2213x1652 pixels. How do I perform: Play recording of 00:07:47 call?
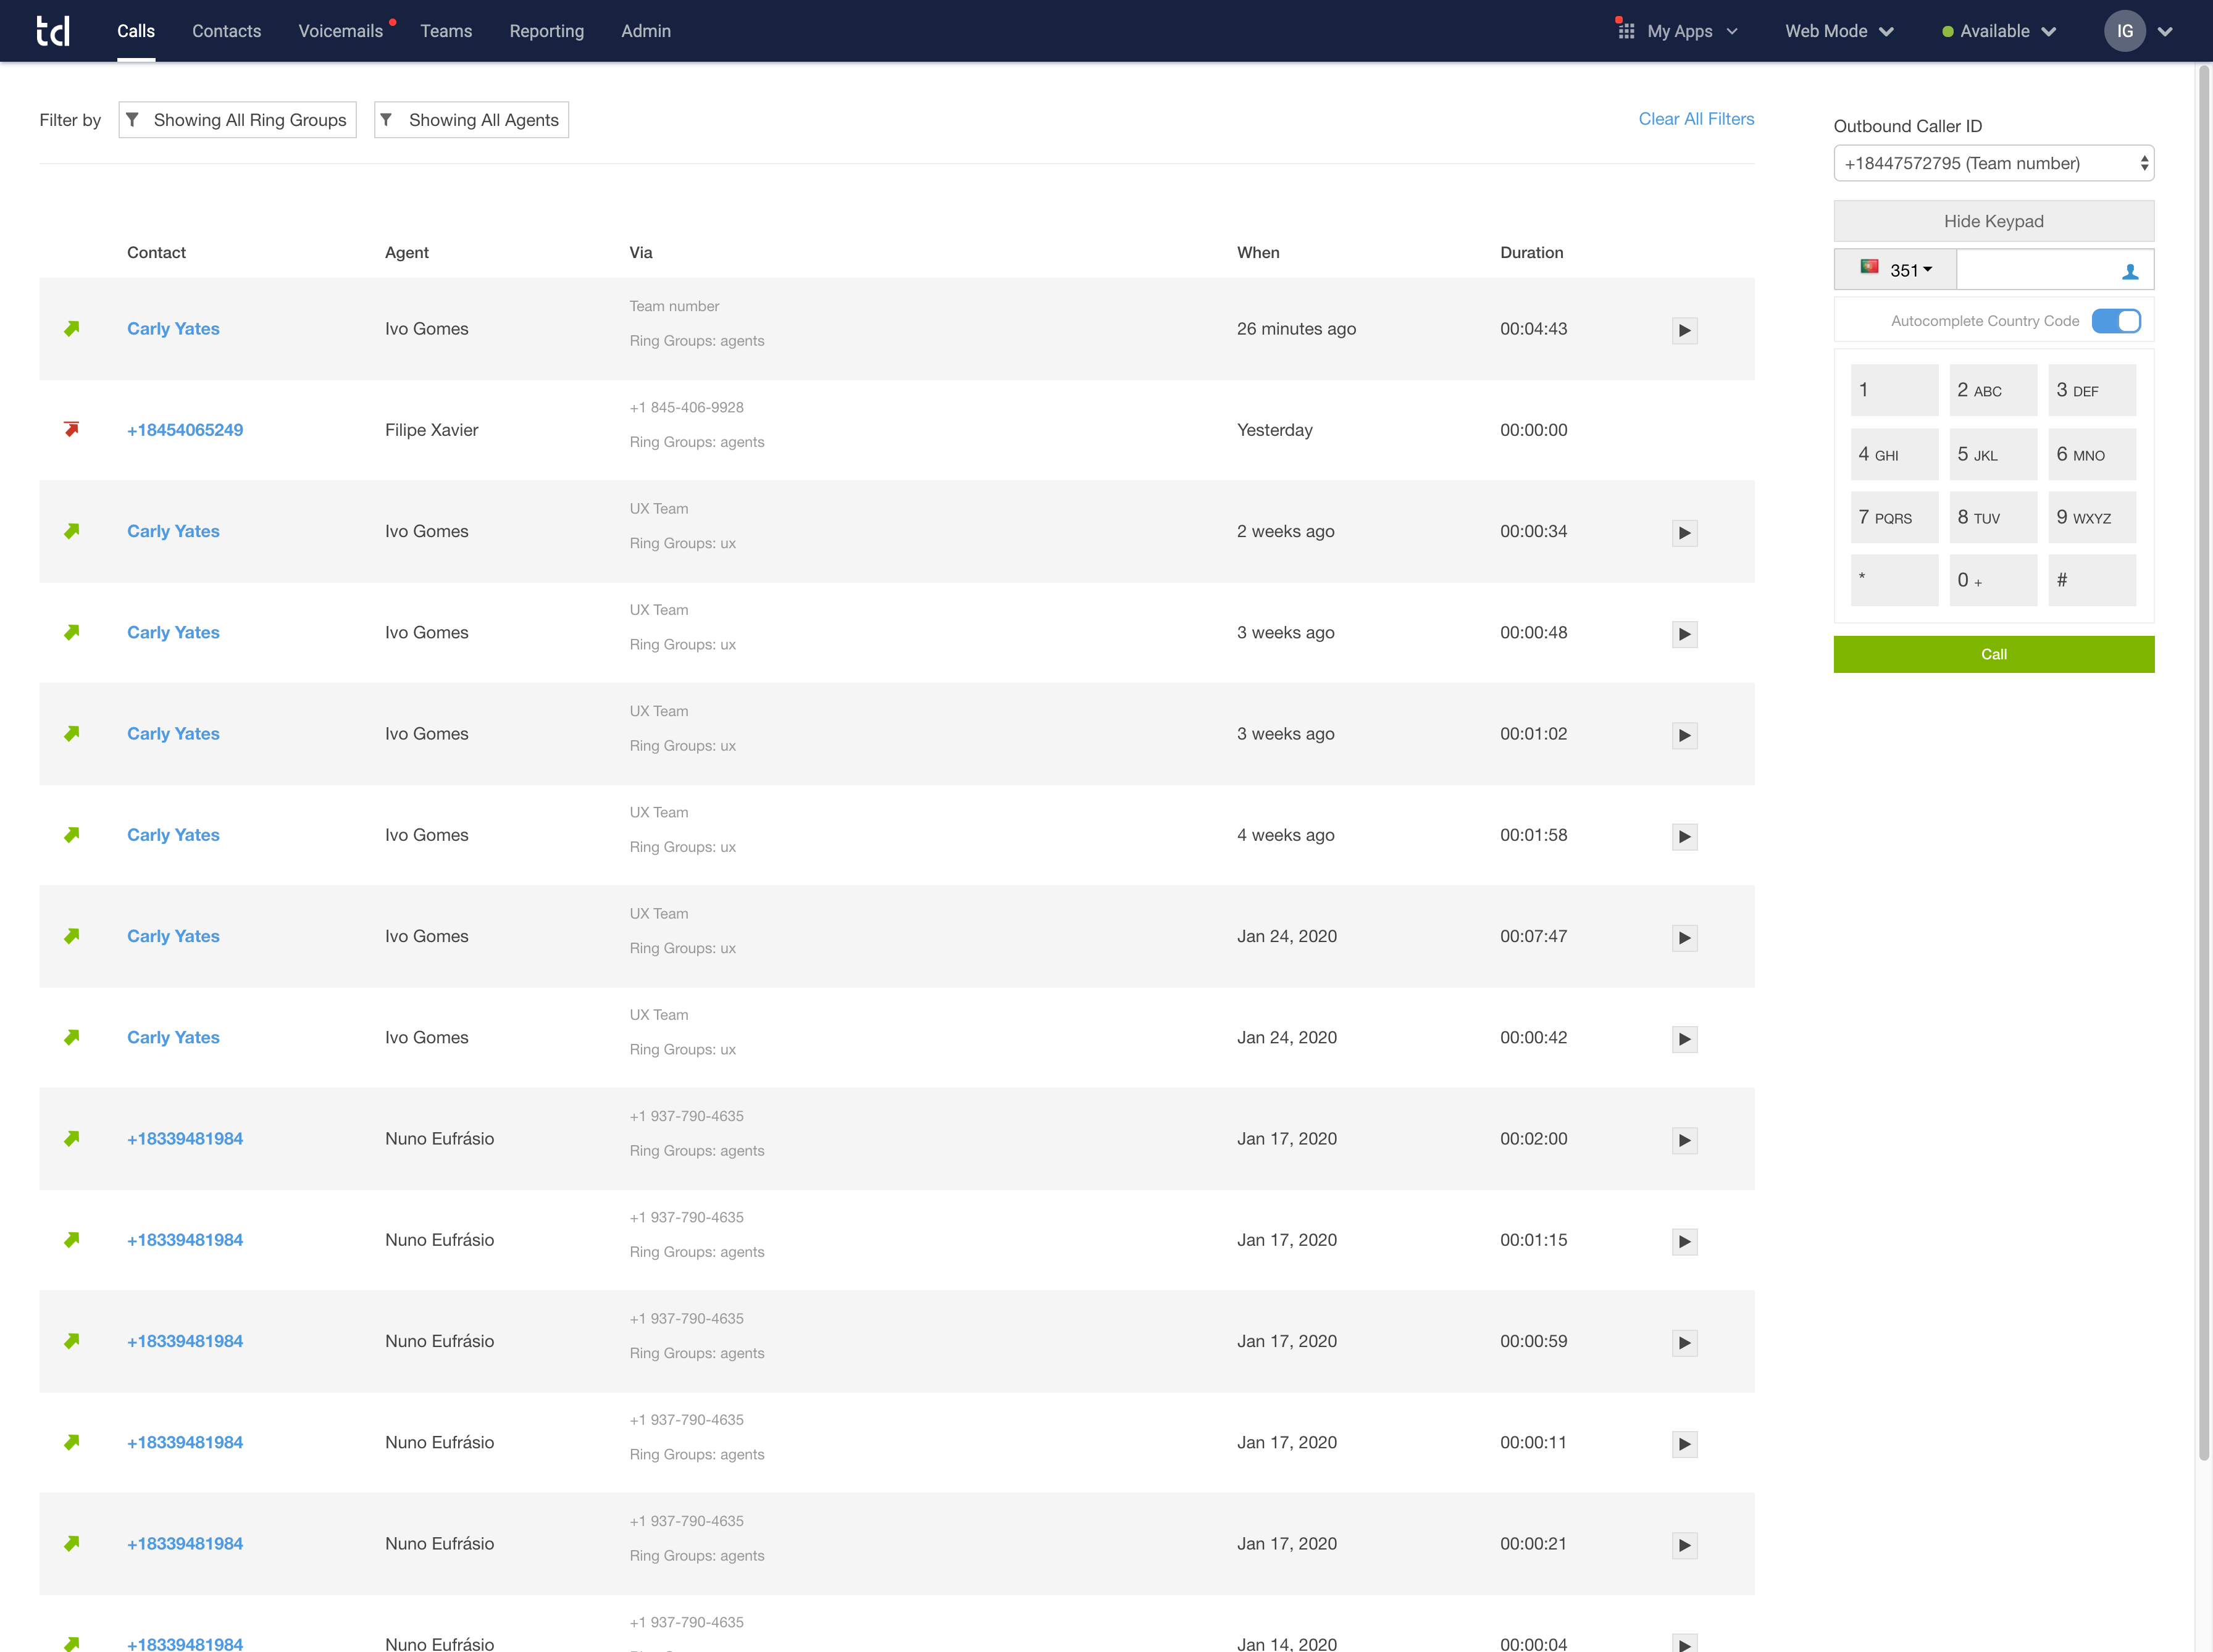click(x=1684, y=938)
